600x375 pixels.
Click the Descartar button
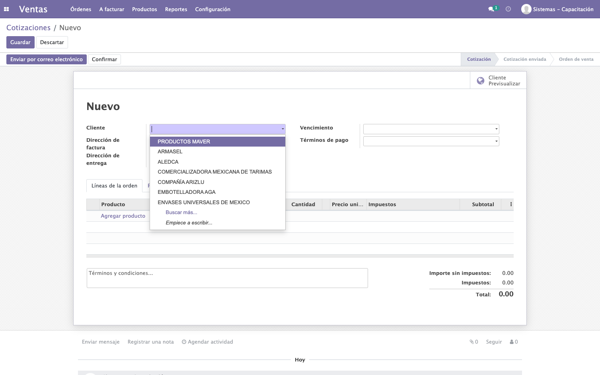point(52,42)
